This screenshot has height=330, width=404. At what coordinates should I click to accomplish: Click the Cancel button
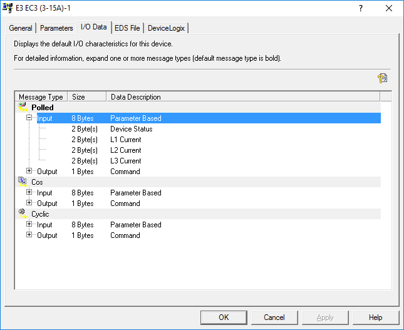[274, 317]
